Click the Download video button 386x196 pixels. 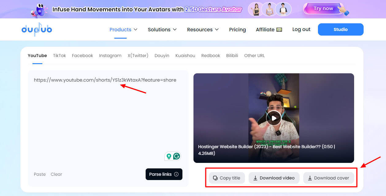(x=274, y=178)
